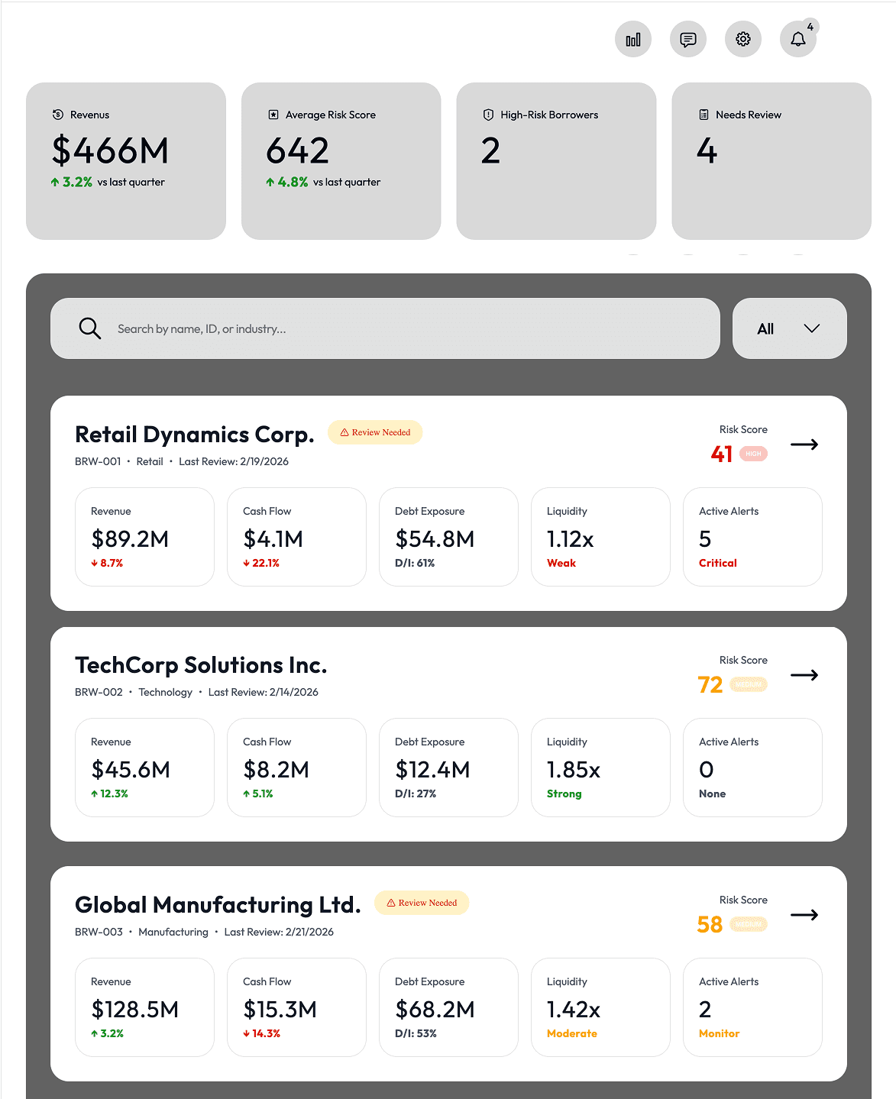The width and height of the screenshot is (896, 1099).
Task: Click TechCorp risk score 72
Action: coord(710,685)
